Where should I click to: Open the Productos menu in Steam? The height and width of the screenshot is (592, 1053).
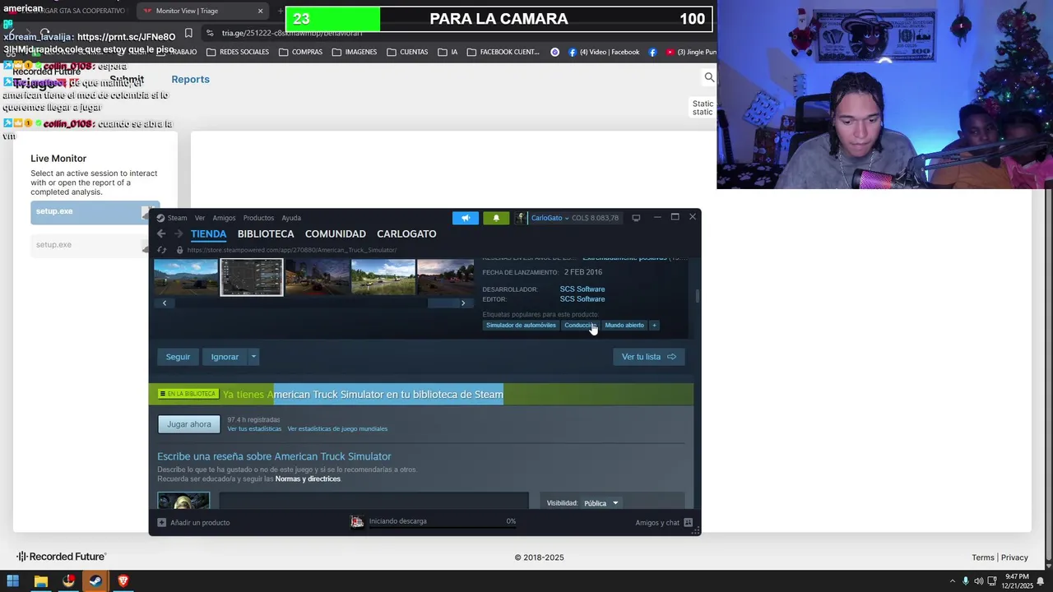[x=258, y=218]
